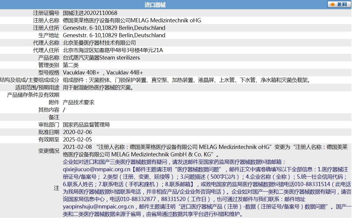This screenshot has height=218, width=352.
Task: Select product name 台式蒸汽灭菌器Steam sterilizers
Action: [101, 57]
